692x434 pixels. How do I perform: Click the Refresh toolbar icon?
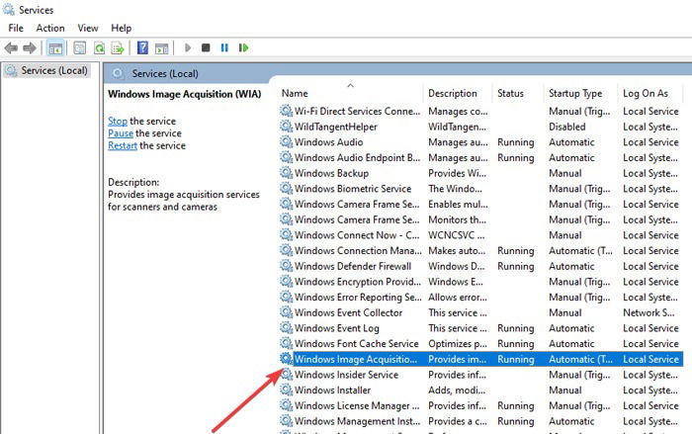(x=99, y=47)
